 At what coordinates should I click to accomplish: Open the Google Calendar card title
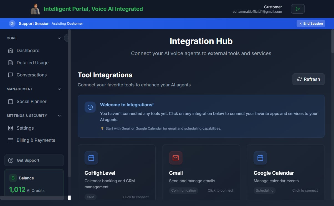274,173
